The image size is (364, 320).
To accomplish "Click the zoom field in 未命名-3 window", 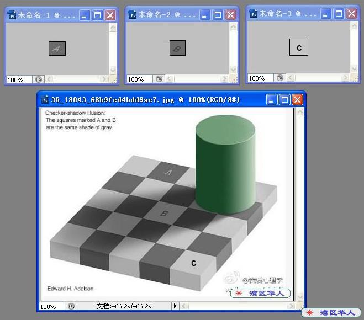I will pos(260,78).
